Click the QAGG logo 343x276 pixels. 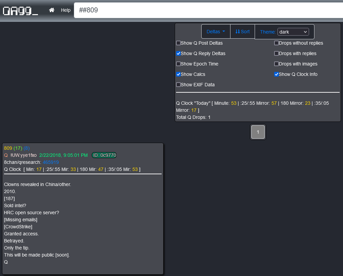click(20, 11)
